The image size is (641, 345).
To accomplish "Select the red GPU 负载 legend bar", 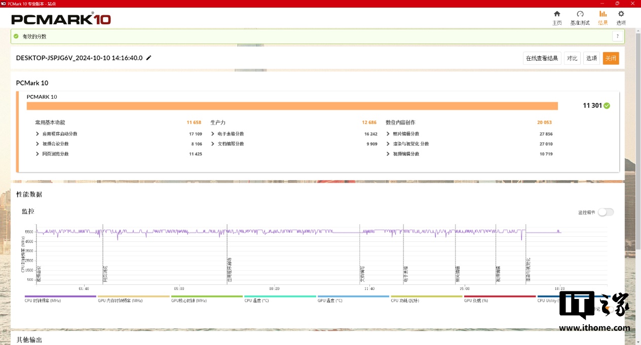I will click(500, 296).
